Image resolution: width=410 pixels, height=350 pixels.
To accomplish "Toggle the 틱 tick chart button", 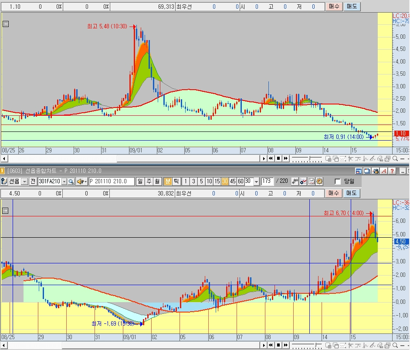I will click(176, 181).
